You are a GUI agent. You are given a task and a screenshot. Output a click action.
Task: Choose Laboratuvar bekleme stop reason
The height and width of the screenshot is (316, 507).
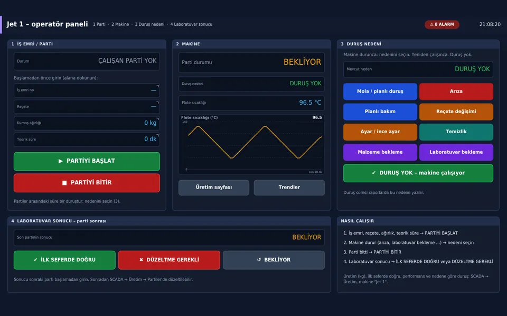tap(456, 152)
